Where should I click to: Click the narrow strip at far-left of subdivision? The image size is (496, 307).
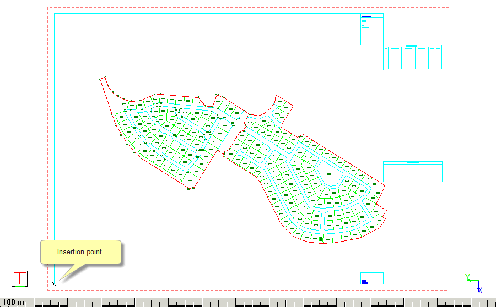pos(107,96)
